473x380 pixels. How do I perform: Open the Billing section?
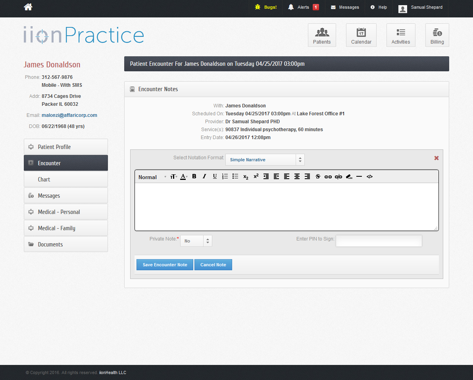[437, 35]
